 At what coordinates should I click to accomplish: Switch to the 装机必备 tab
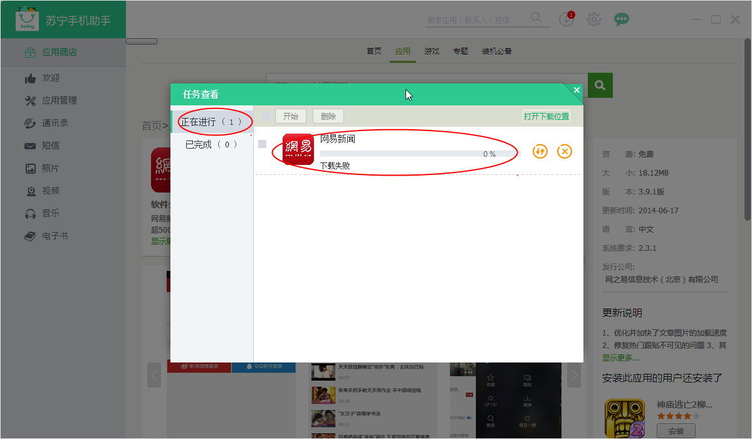coord(497,51)
